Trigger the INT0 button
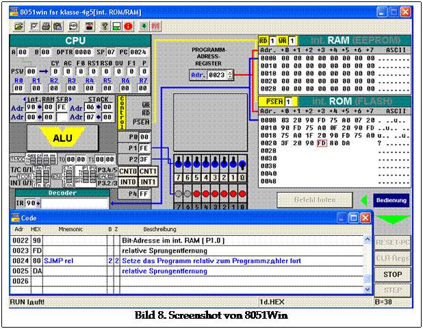This screenshot has width=423, height=329. point(128,182)
